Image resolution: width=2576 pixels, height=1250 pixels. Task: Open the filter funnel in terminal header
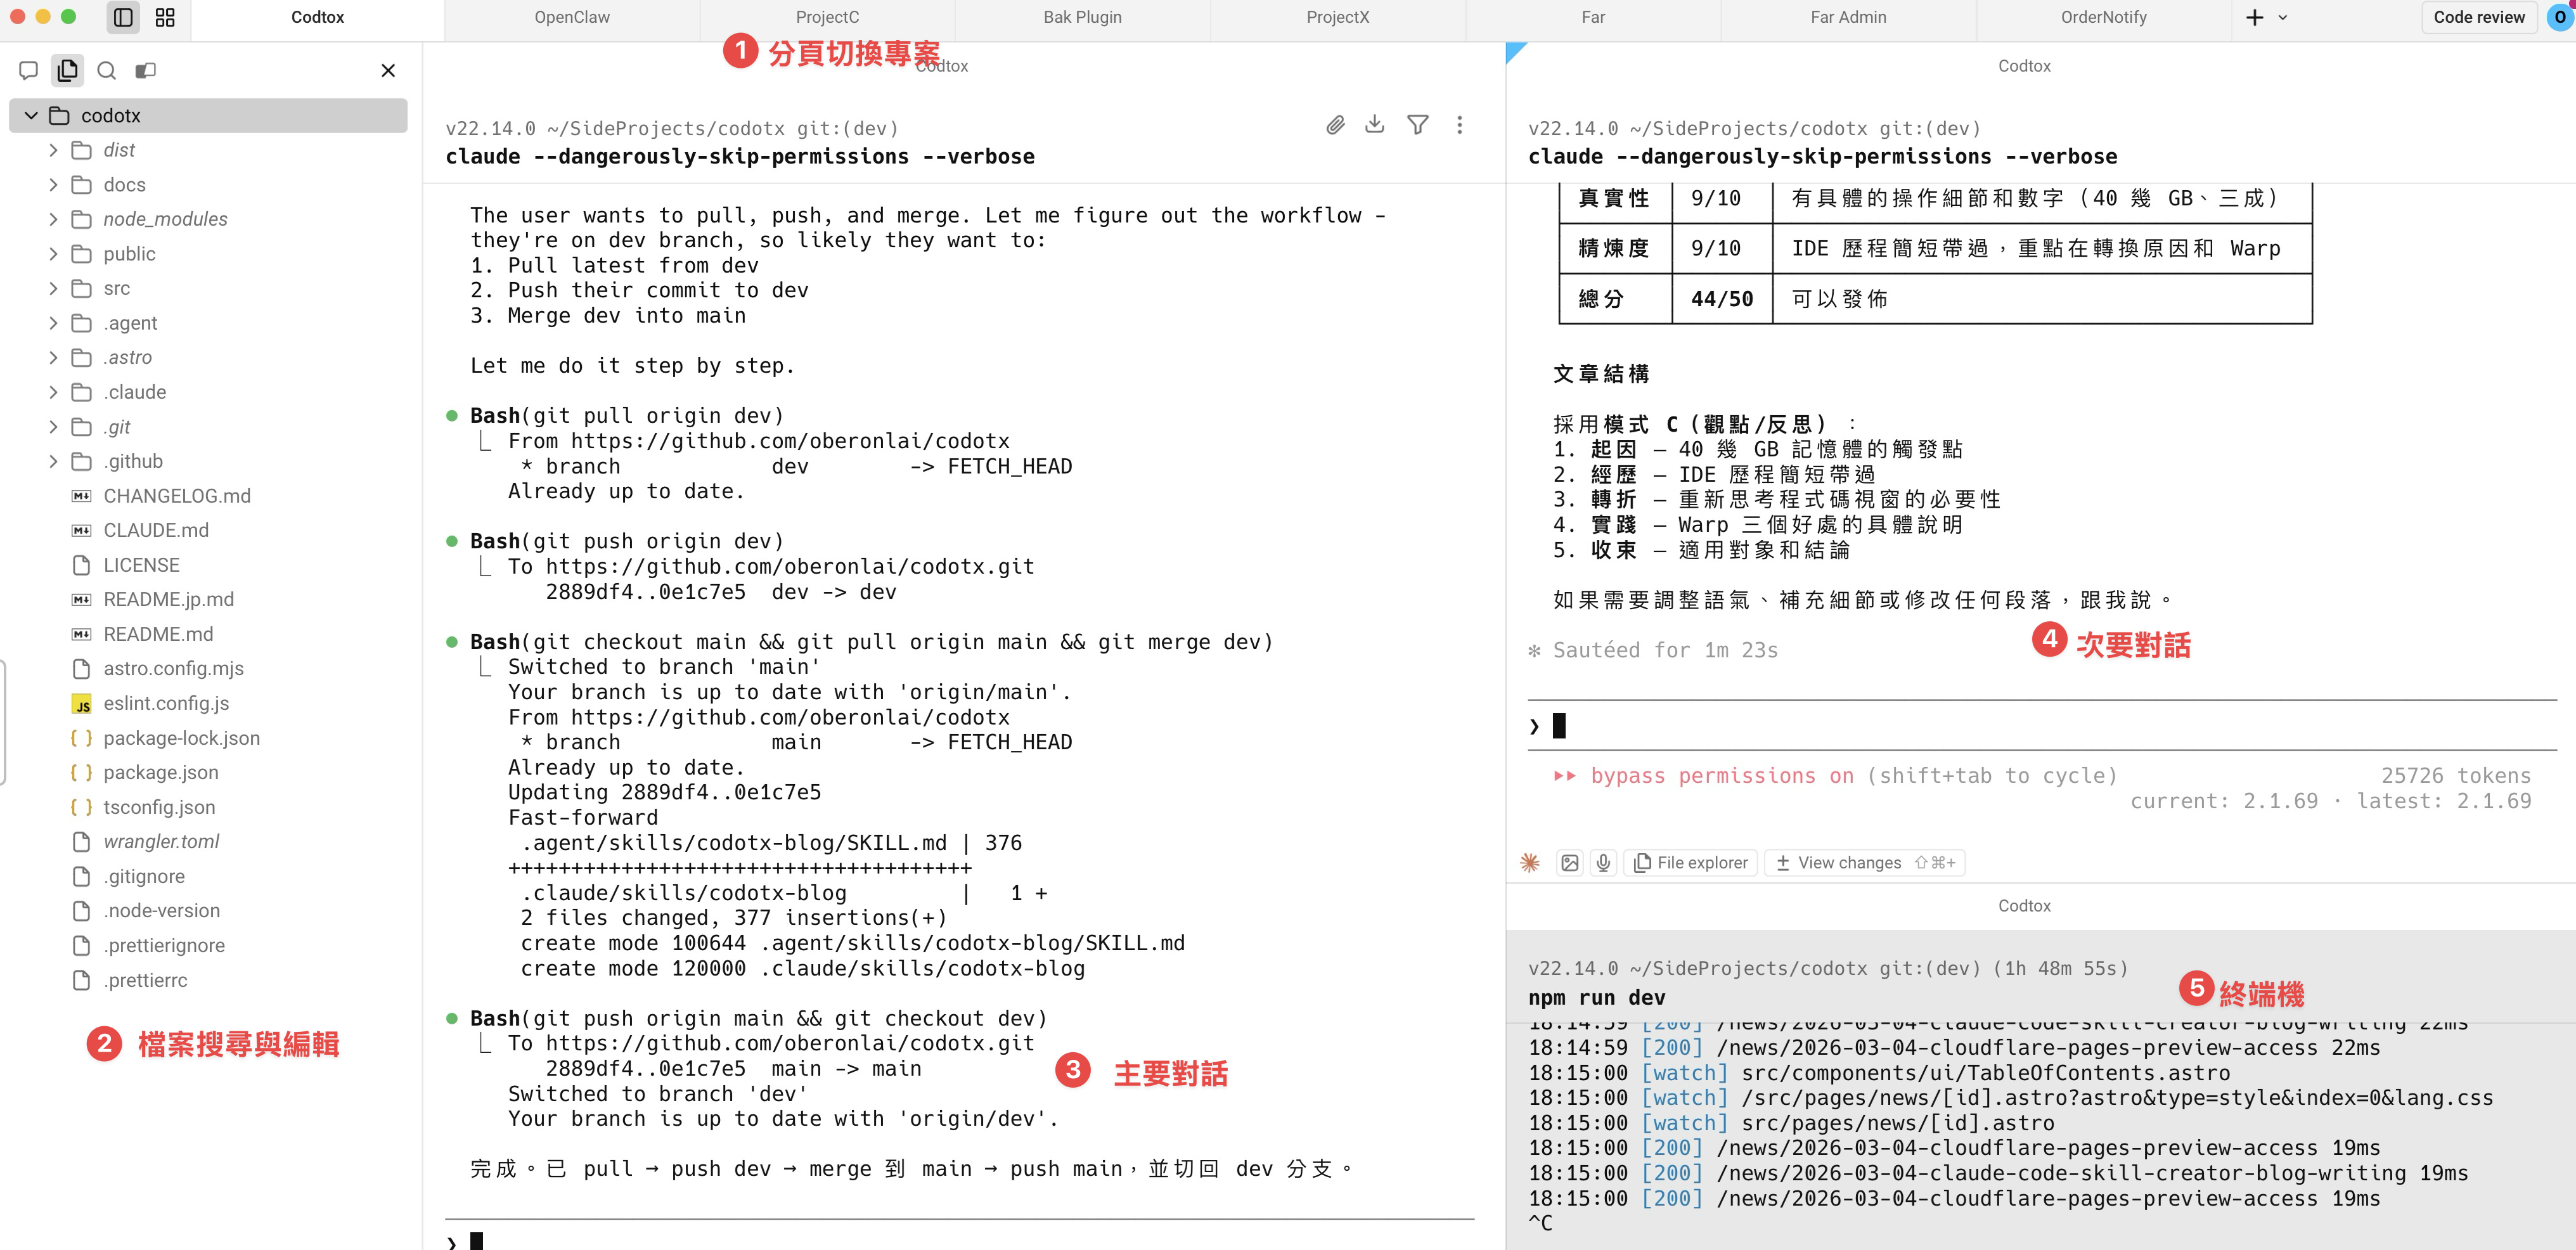tap(1417, 125)
